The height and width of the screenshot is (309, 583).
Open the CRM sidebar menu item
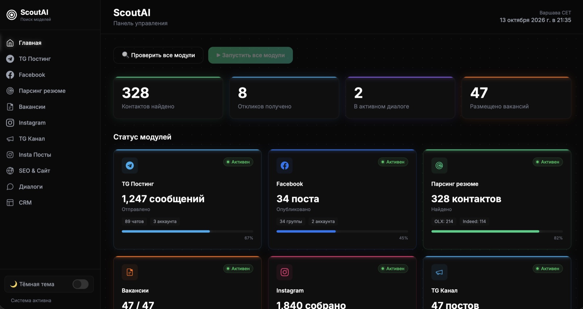point(50,203)
